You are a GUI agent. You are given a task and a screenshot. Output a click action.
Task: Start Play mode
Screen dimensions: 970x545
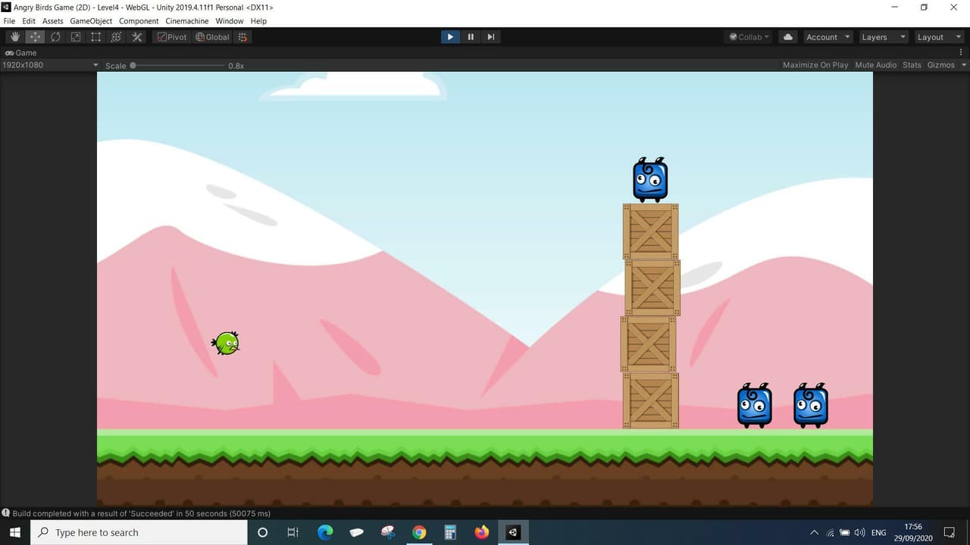450,37
